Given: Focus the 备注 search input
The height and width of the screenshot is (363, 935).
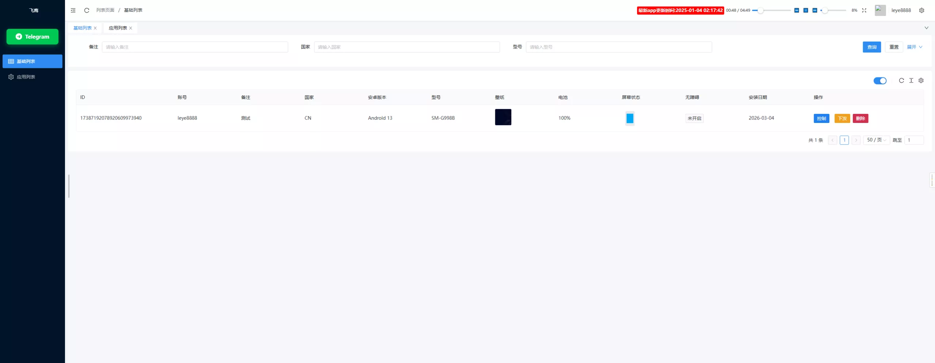Looking at the screenshot, I should (195, 47).
